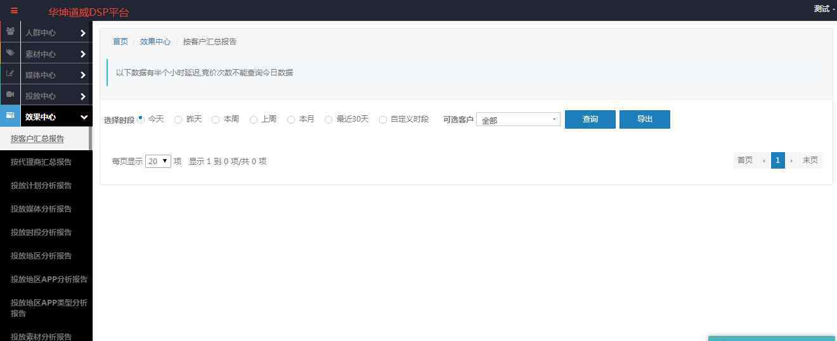Expand the 素材中心 menu chevron
Screen dimensions: 837x341
tap(83, 54)
